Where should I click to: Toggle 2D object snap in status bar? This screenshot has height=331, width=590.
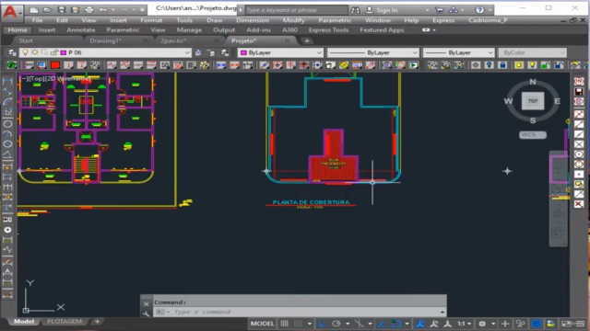pyautogui.click(x=395, y=324)
